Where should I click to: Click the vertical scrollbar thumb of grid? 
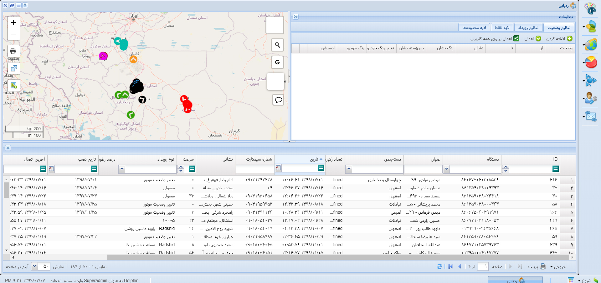point(6,190)
